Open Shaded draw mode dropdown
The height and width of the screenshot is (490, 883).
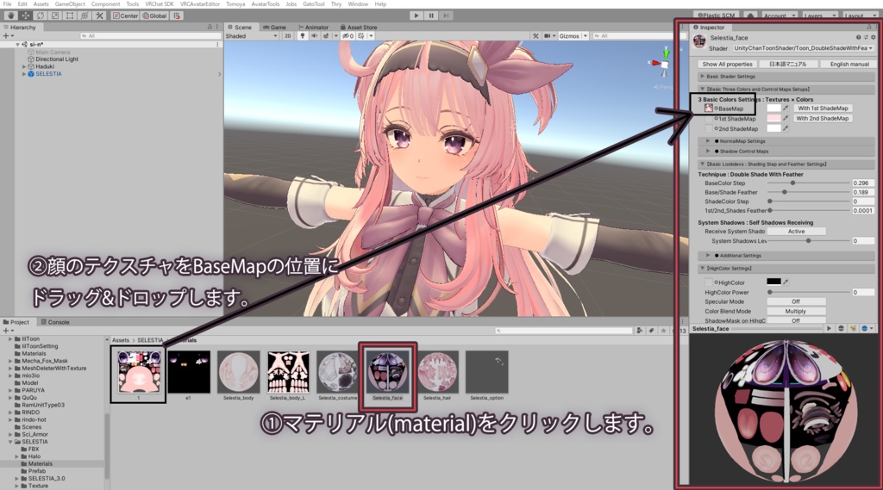252,36
